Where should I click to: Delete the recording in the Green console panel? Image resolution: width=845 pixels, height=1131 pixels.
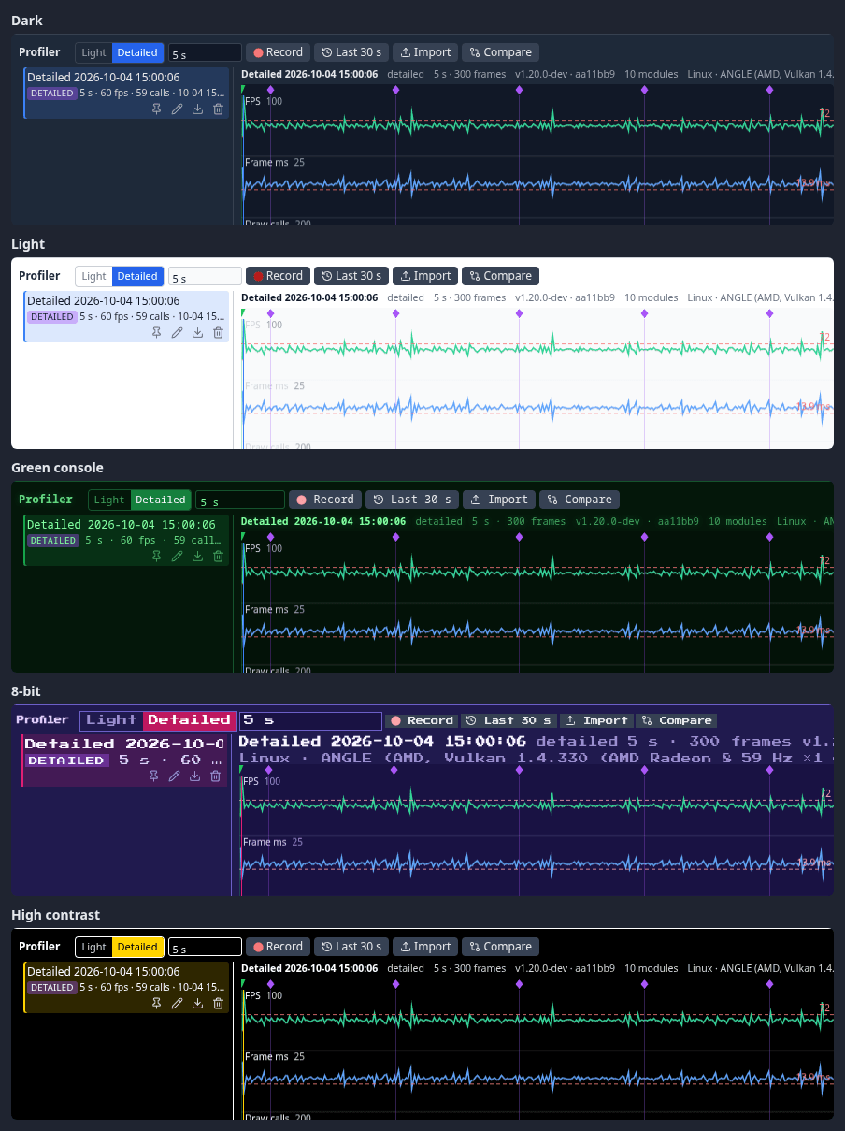tap(218, 556)
